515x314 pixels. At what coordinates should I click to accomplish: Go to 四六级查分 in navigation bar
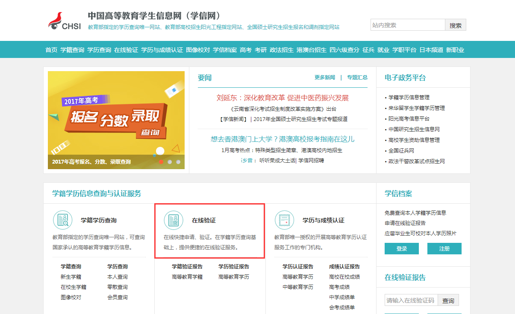tap(344, 50)
